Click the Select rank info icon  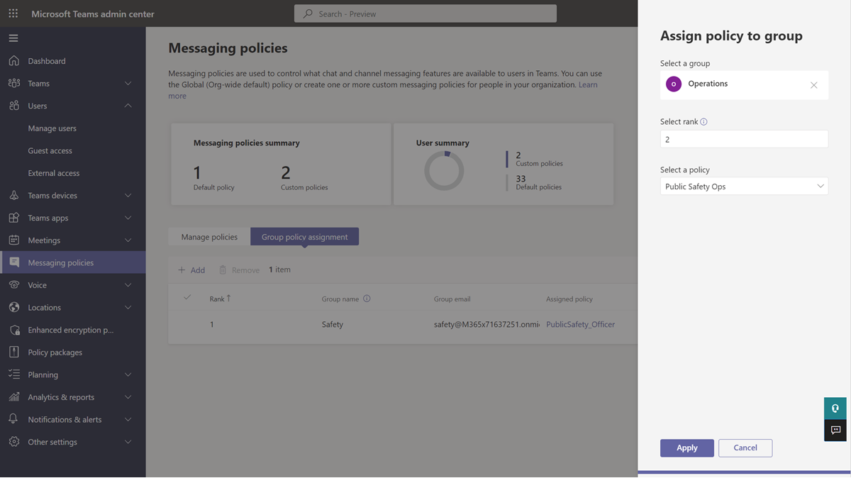click(703, 122)
